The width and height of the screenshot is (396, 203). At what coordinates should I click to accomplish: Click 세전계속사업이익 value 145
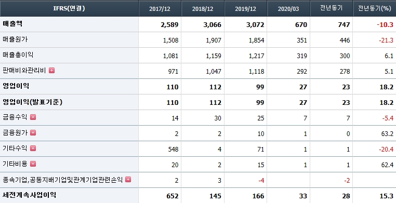tap(216, 196)
